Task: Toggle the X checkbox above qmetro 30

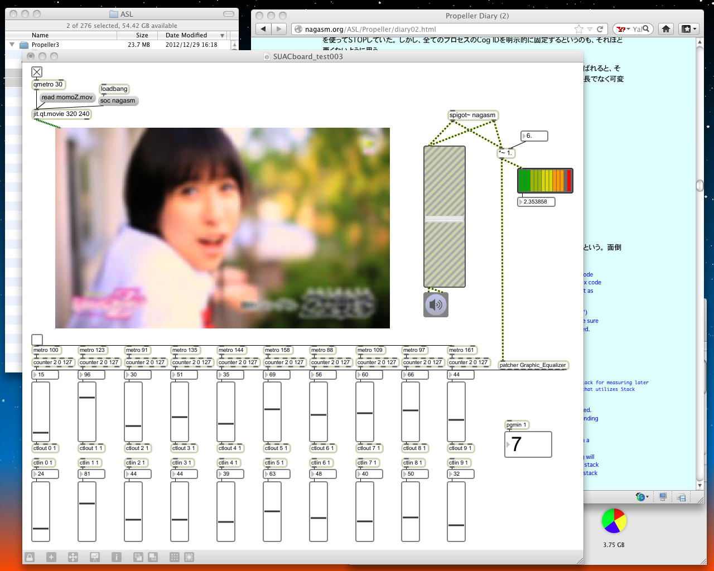Action: click(x=37, y=72)
